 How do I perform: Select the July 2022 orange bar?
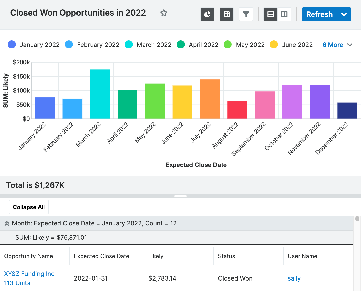210,99
